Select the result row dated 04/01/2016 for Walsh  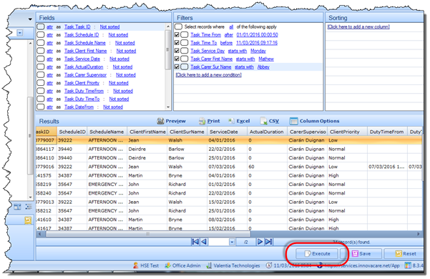(229, 140)
